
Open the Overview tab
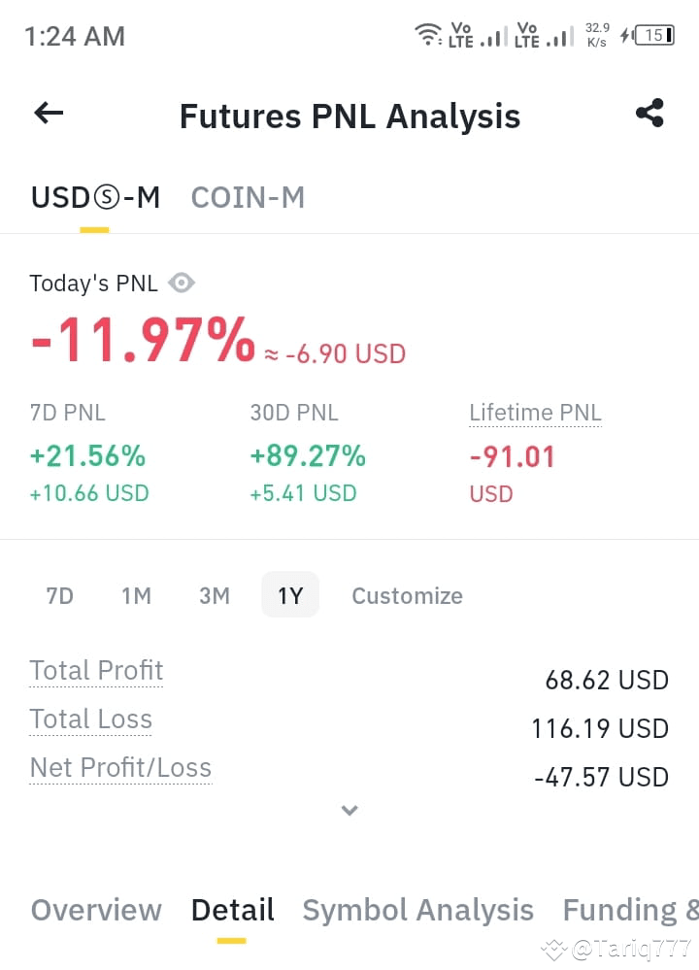[96, 910]
